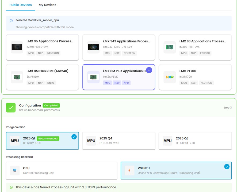Click the Step 3 label
The image size is (237, 192).
pyautogui.click(x=227, y=108)
